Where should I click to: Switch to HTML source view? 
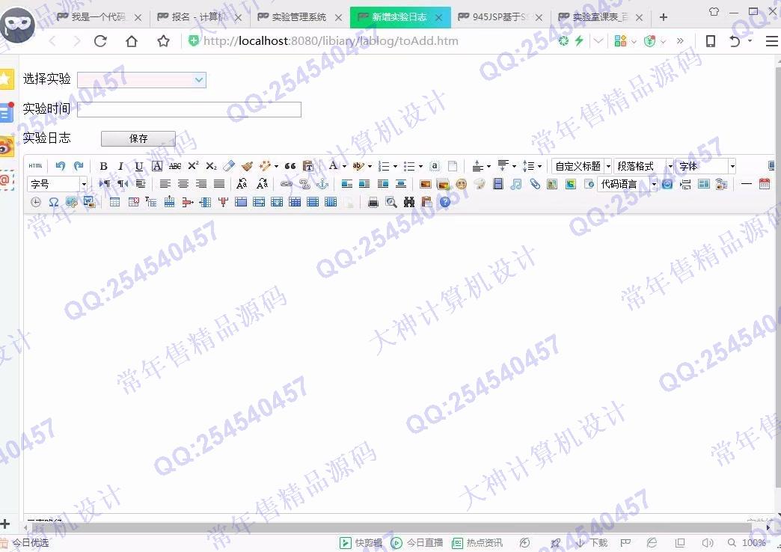point(35,166)
